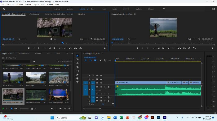The image size is (217, 121).
Task: Select the Razor tool
Action: (x=77, y=67)
